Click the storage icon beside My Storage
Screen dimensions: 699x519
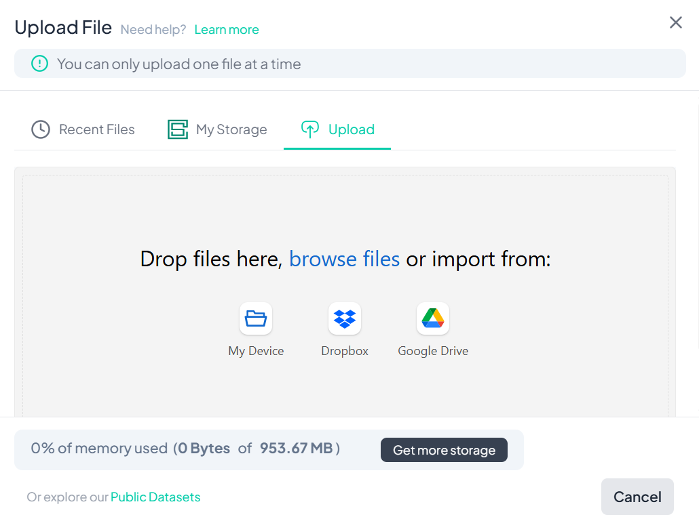pos(178,129)
